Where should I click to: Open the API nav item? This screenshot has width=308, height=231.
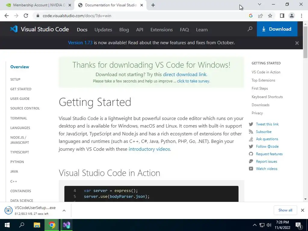tap(140, 30)
